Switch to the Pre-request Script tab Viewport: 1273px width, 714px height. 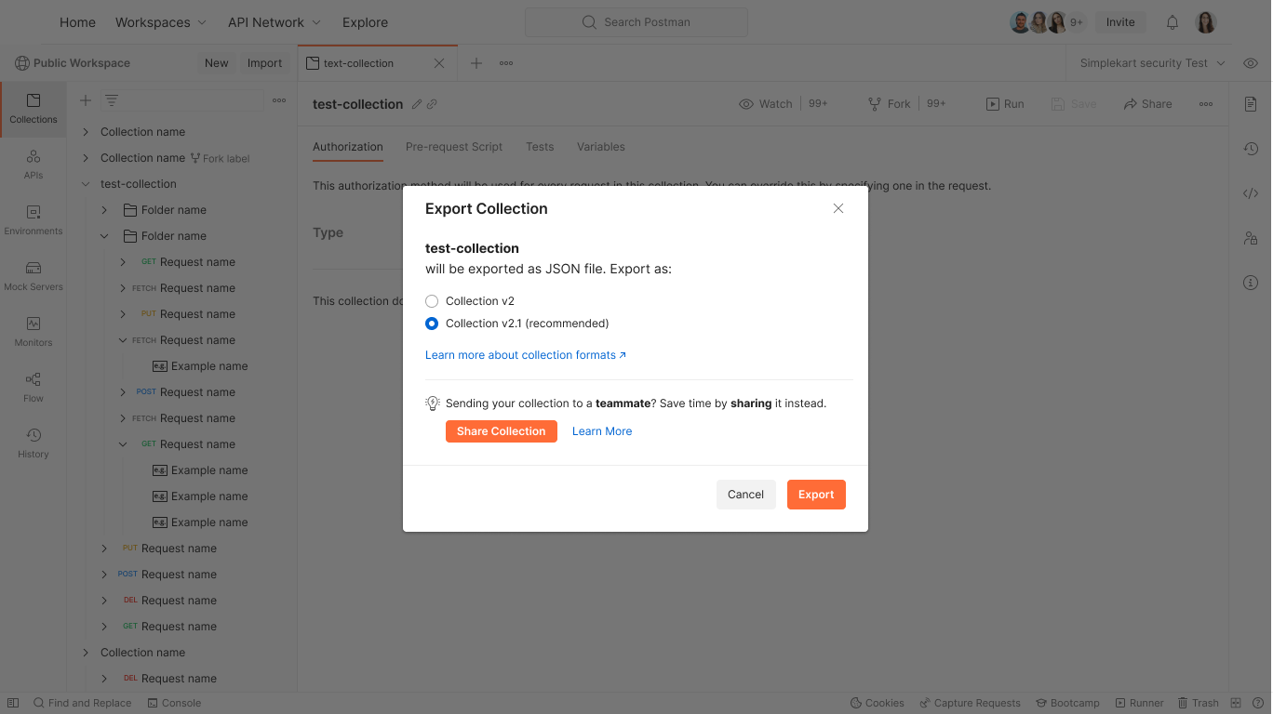(x=454, y=147)
